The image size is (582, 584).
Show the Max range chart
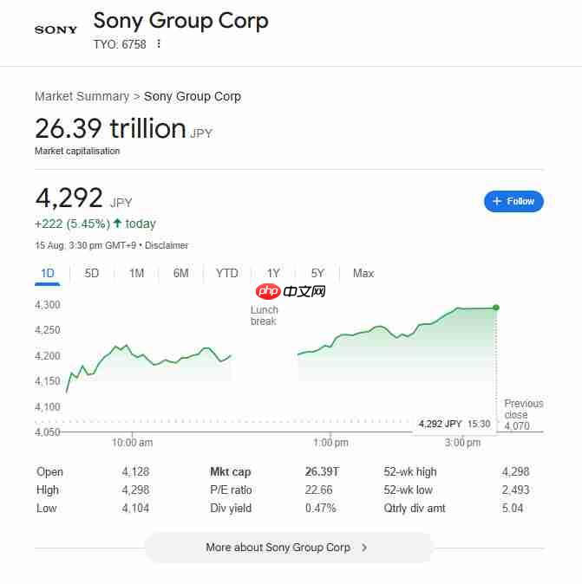coord(363,274)
